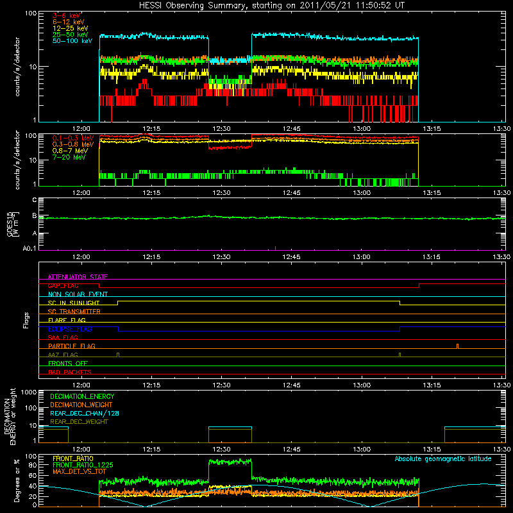Click the yellow FRONT_RATIO legend label
Viewport: 513px width, 513px height.
click(73, 458)
